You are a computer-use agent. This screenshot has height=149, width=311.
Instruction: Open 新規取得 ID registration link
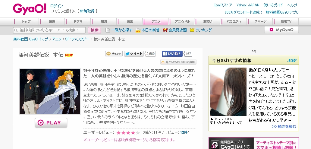pos(87,11)
